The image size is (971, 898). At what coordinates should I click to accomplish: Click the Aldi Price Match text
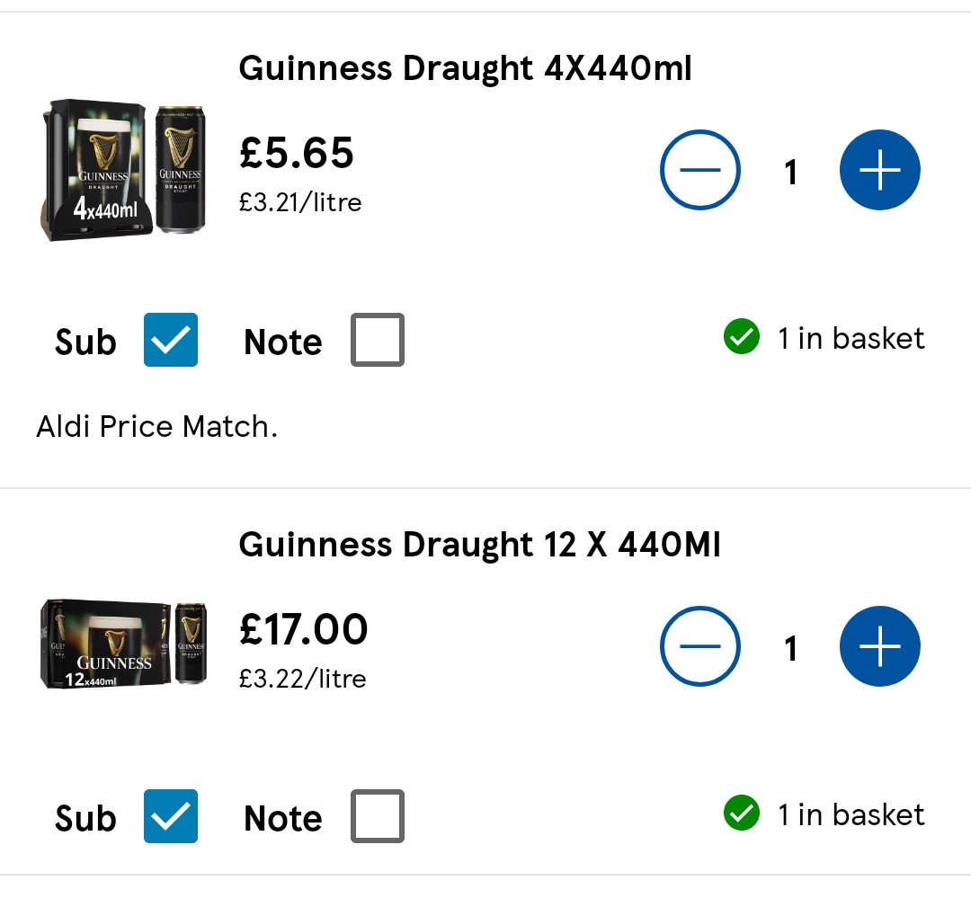(x=156, y=426)
